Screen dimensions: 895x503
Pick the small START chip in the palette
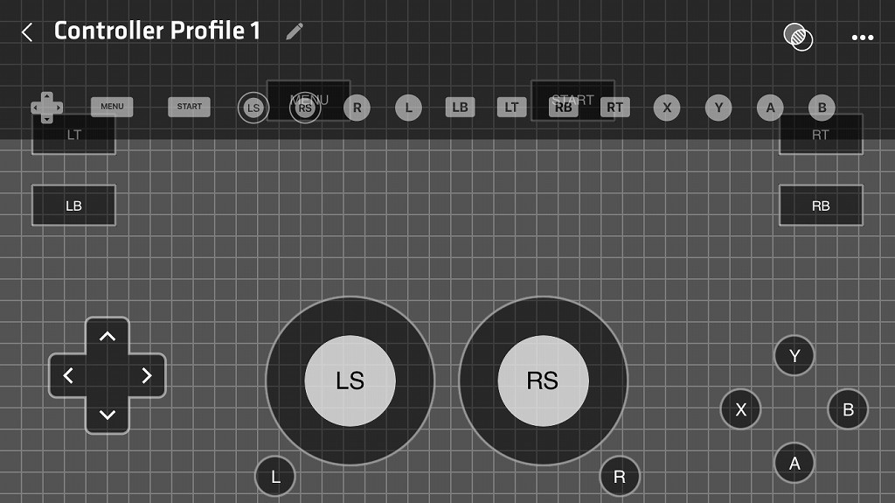[x=189, y=107]
